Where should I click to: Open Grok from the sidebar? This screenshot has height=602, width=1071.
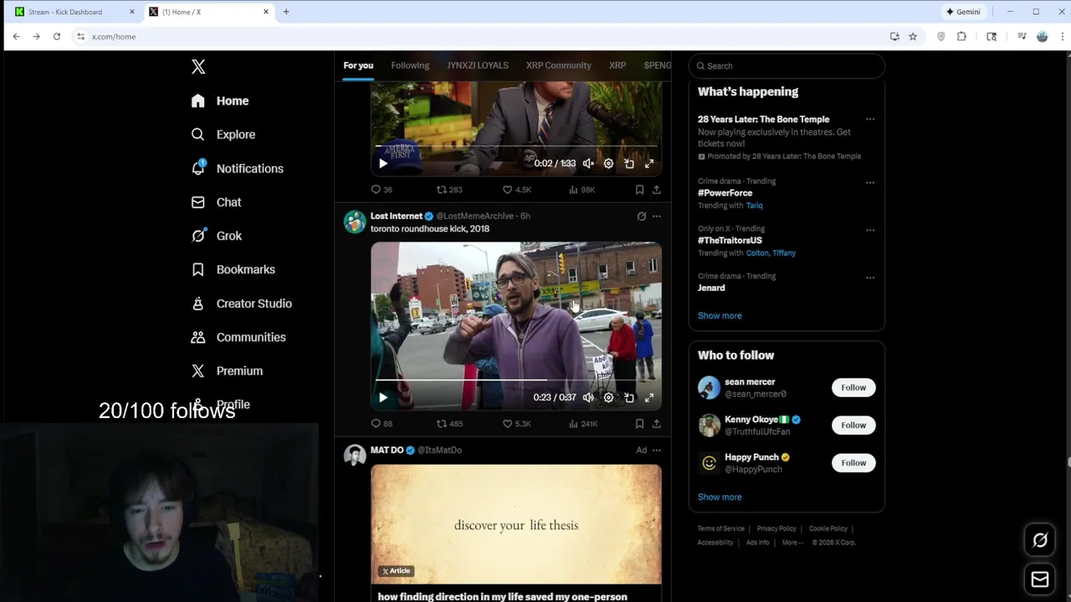pos(216,236)
